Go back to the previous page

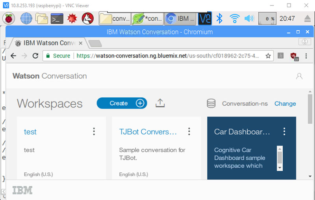(x=13, y=56)
